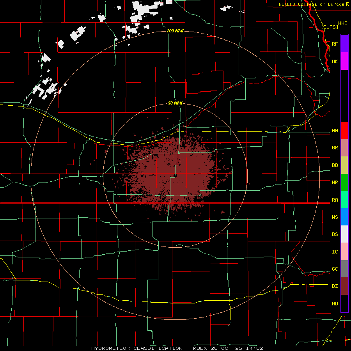Click the RA mint-green color swatch

tap(344, 200)
